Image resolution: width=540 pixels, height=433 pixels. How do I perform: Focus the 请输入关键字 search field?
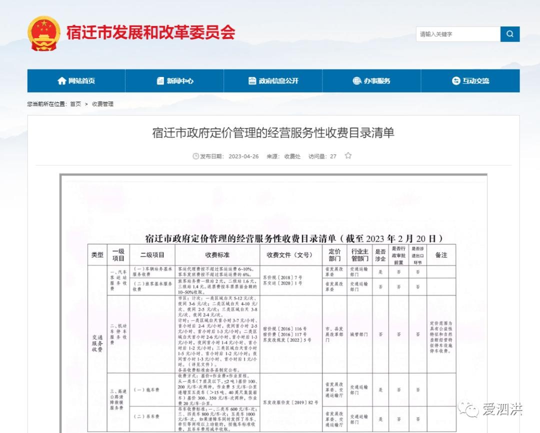coord(457,34)
